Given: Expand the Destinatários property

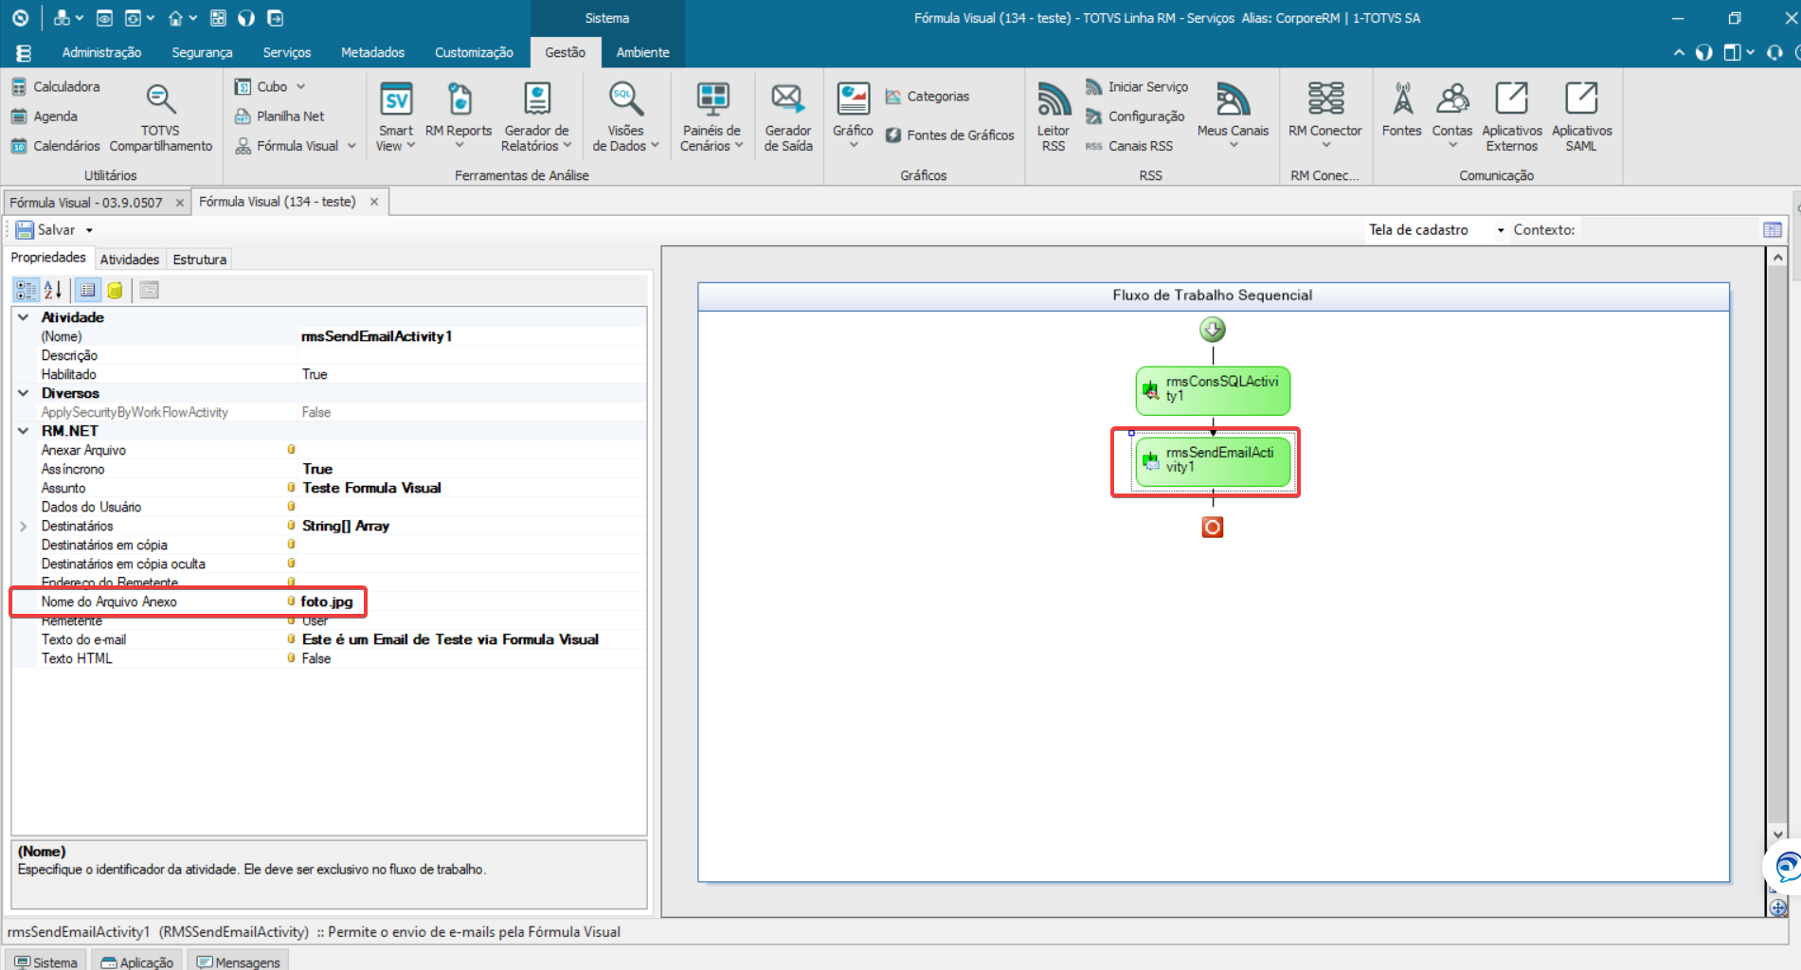Looking at the screenshot, I should (x=24, y=526).
